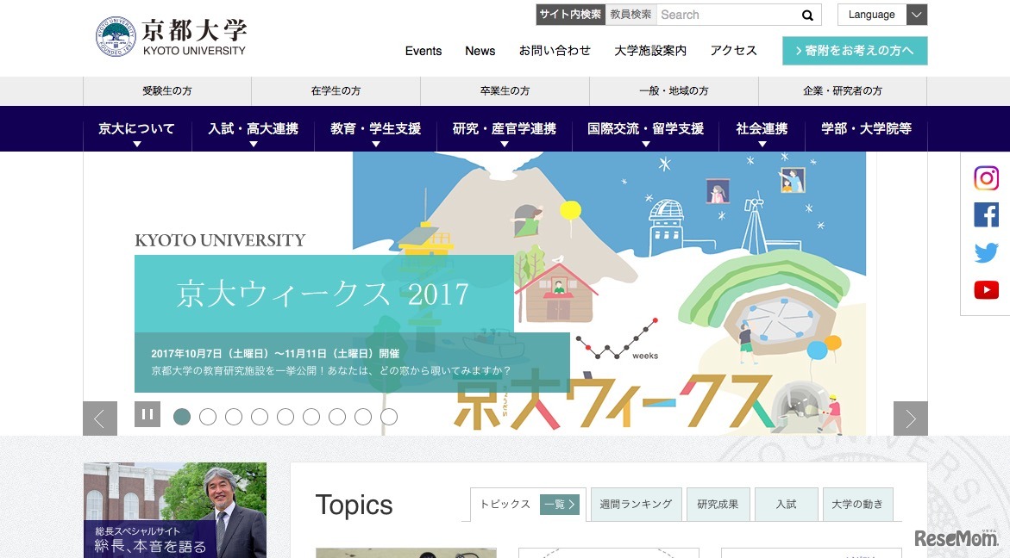Click the left carousel arrow
1010x558 pixels.
coord(99,418)
